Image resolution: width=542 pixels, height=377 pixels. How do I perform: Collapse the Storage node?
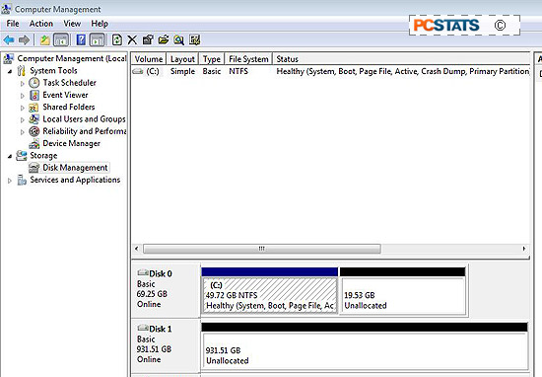pos(10,156)
